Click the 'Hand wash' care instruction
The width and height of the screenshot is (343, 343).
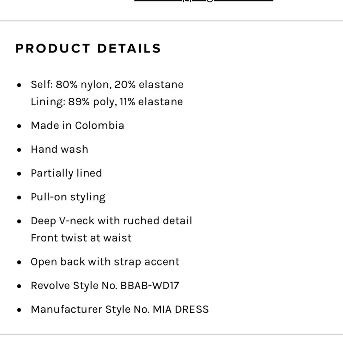click(59, 150)
